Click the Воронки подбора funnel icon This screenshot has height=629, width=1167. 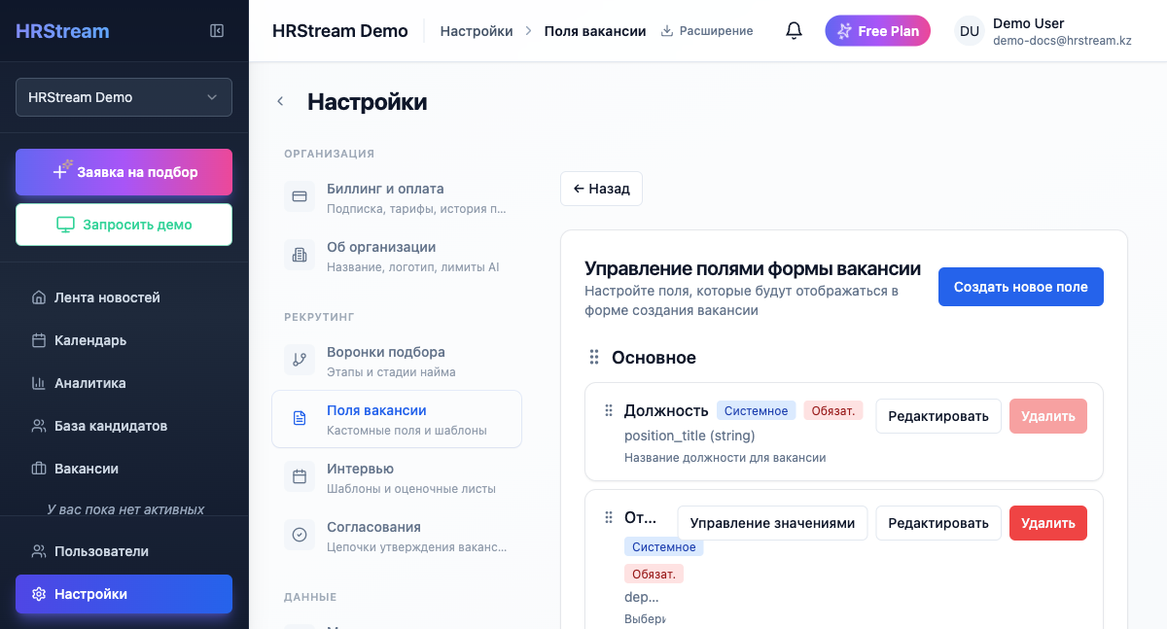(299, 360)
